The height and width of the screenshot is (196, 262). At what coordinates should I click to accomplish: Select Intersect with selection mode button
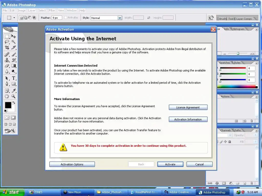tap(34, 18)
